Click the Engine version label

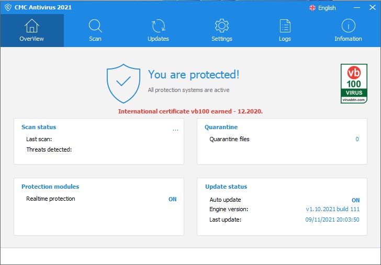coord(229,209)
